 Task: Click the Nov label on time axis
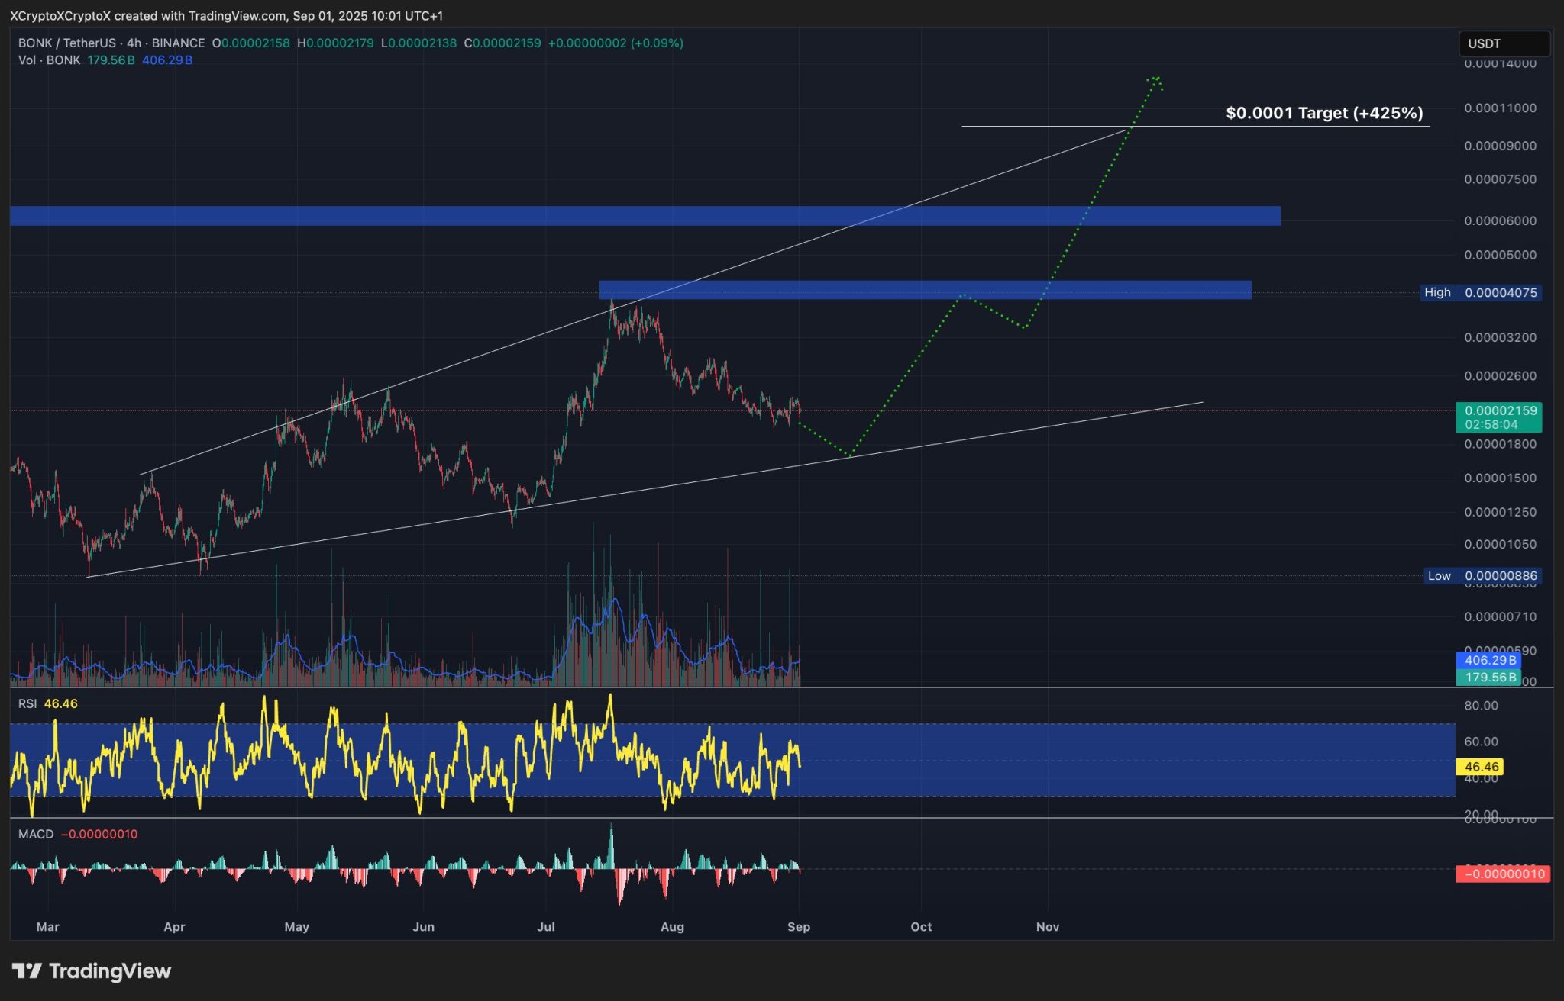(x=1047, y=926)
